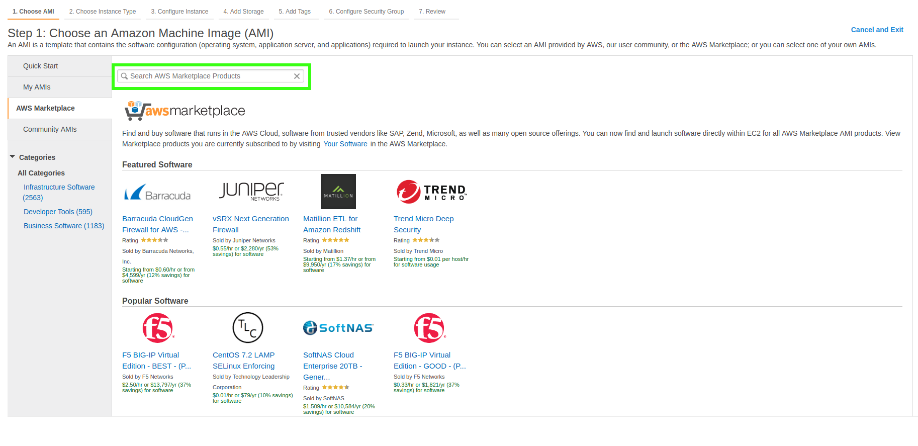Click Matillion star rating
Viewport: 918px width, 446px height.
tap(335, 240)
